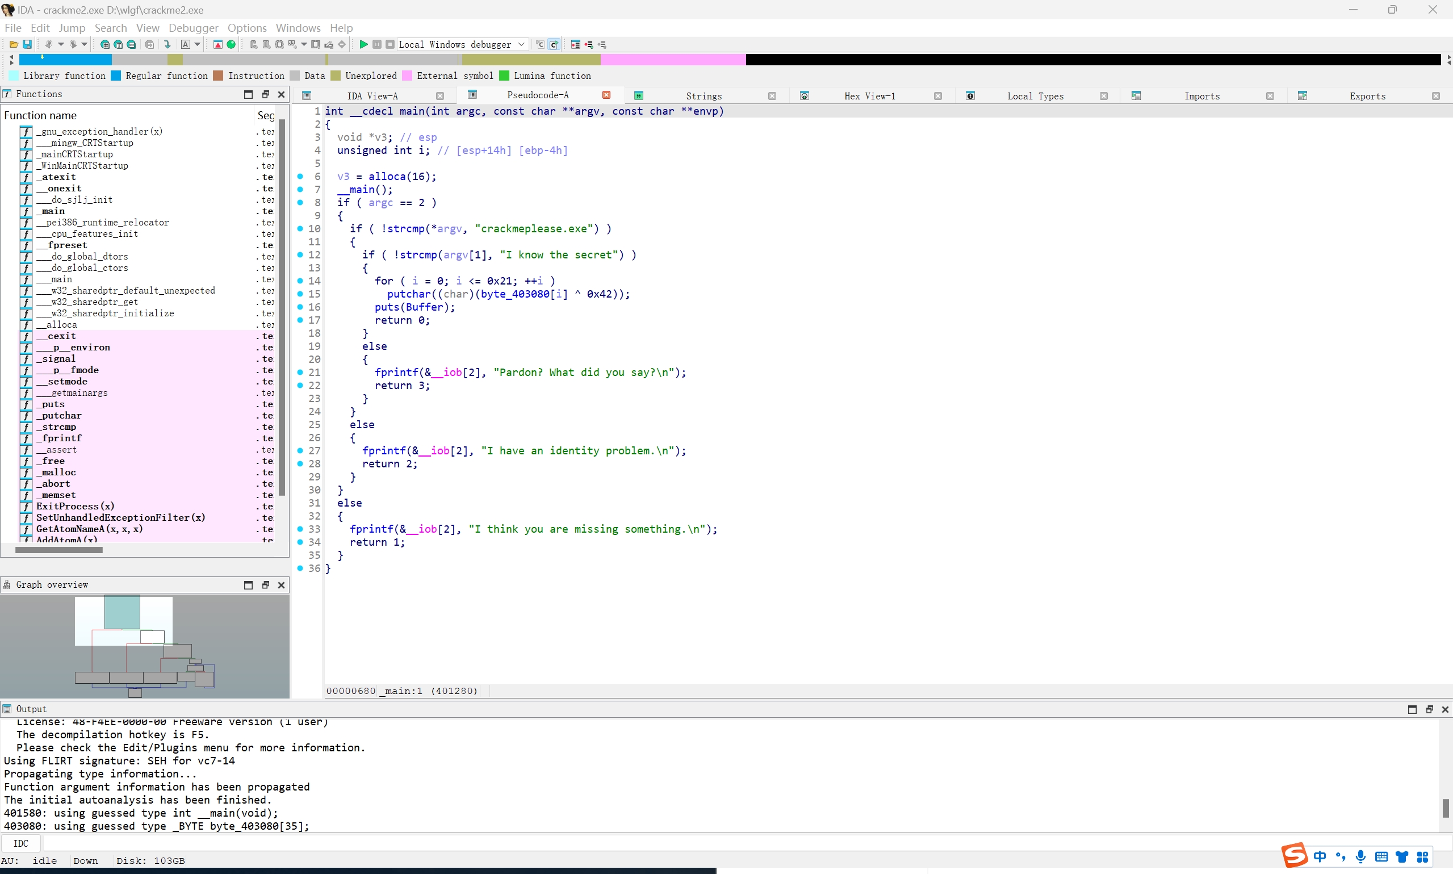Switch to the Exports tab
The width and height of the screenshot is (1453, 874).
[1367, 96]
